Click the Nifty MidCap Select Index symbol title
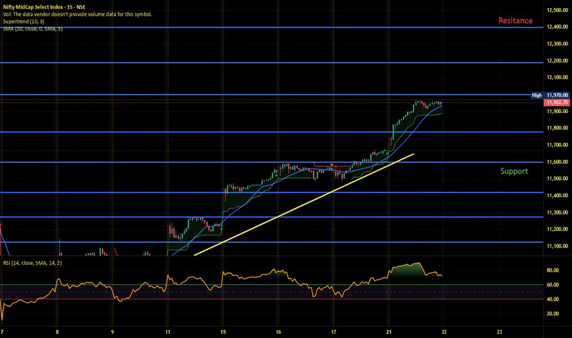Viewport: 572px width, 338px height. coord(44,7)
